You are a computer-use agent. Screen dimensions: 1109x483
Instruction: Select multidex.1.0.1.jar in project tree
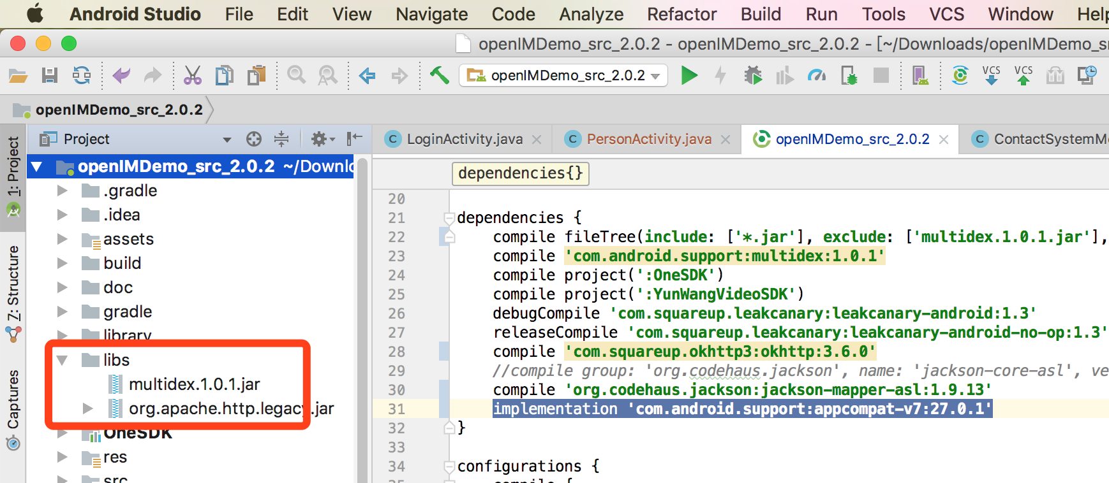pos(194,384)
